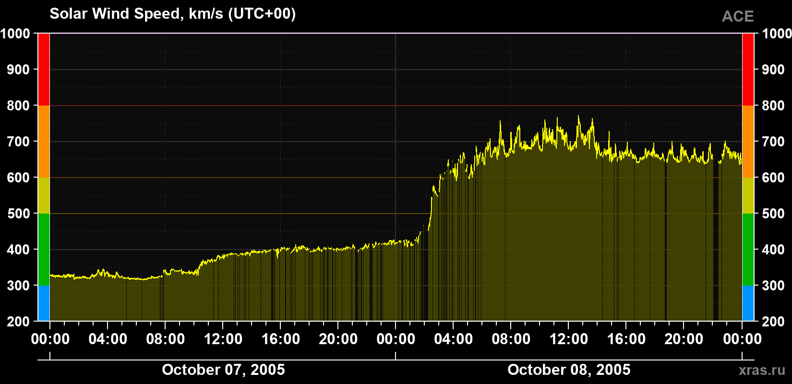Pick the green band of the left-axis color scale
The height and width of the screenshot is (384, 792).
click(44, 250)
